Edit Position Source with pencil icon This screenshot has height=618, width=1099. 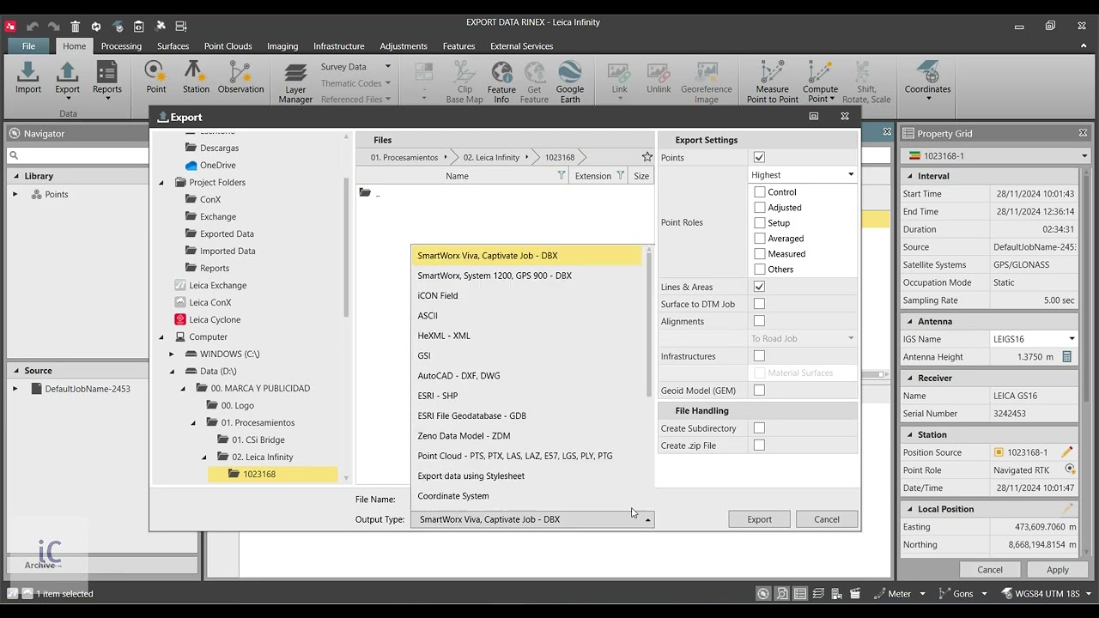point(1067,452)
